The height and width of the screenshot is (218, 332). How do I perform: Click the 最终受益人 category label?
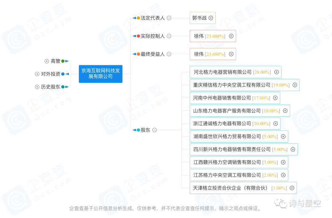click(x=153, y=54)
